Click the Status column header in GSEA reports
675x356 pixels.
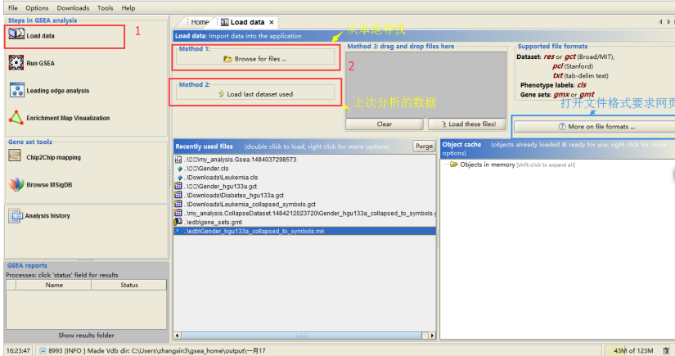click(x=128, y=285)
